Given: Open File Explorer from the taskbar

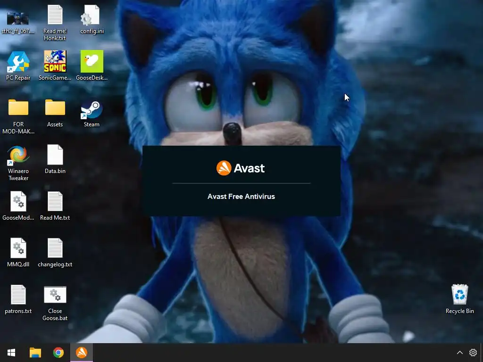Looking at the screenshot, I should point(35,353).
